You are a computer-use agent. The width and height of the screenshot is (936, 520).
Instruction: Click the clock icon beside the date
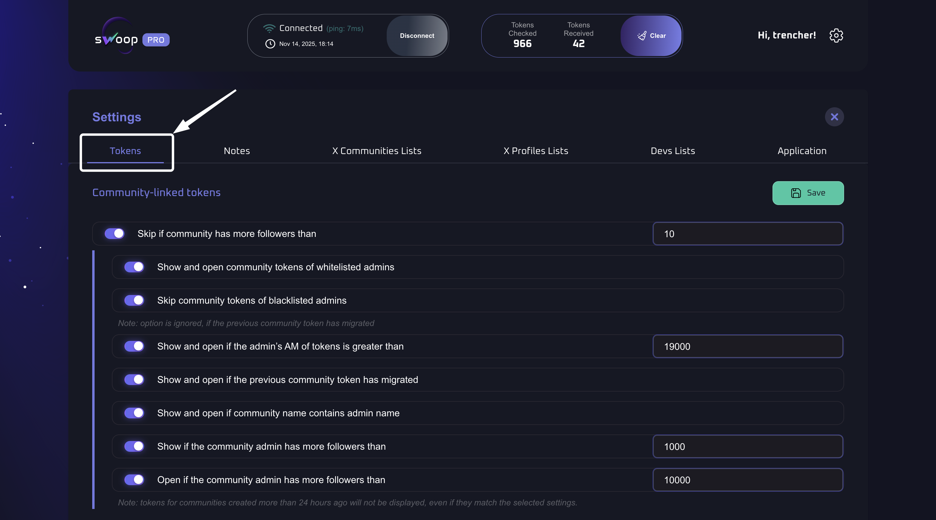(x=270, y=44)
